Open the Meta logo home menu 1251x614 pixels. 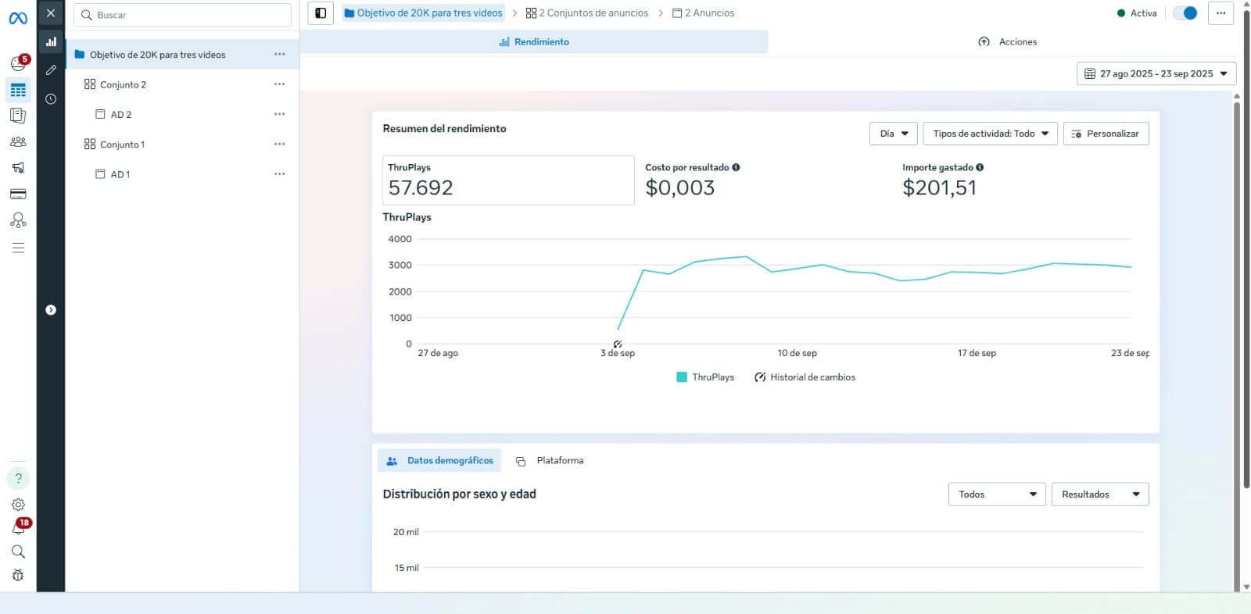pos(18,18)
